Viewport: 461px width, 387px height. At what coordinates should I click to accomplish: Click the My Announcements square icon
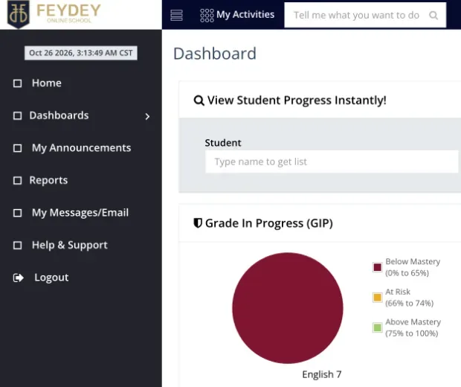[x=17, y=148]
